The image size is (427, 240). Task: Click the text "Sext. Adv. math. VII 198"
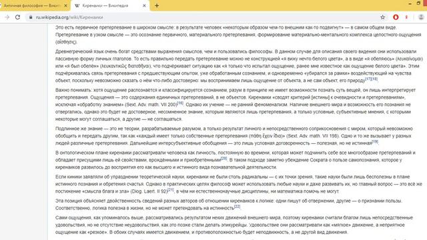click(x=313, y=136)
